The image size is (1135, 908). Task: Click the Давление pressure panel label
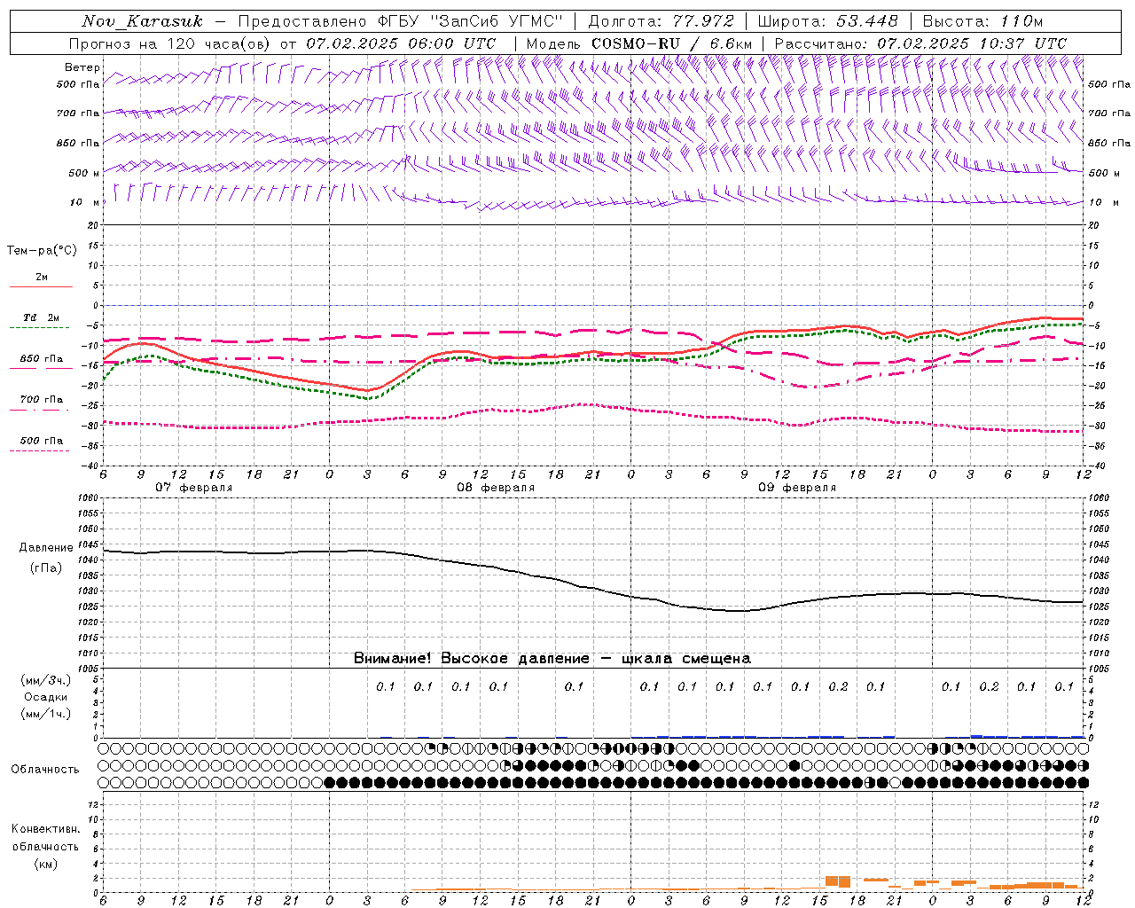pyautogui.click(x=46, y=548)
